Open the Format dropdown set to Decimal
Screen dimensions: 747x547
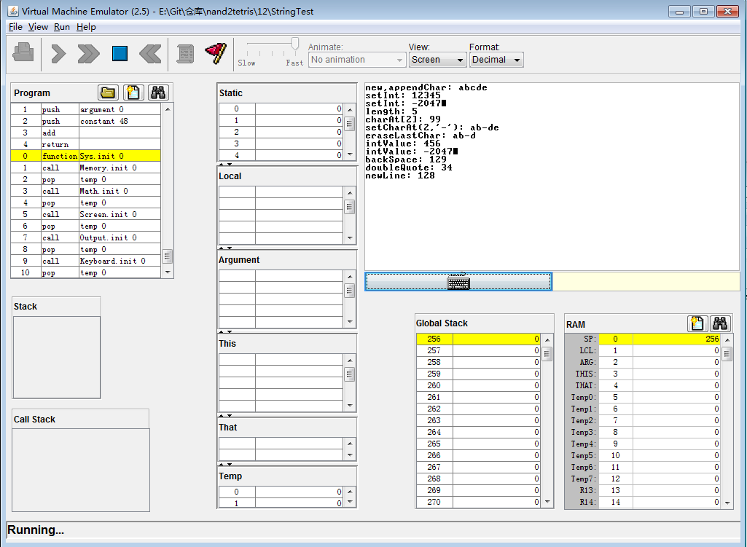point(496,60)
